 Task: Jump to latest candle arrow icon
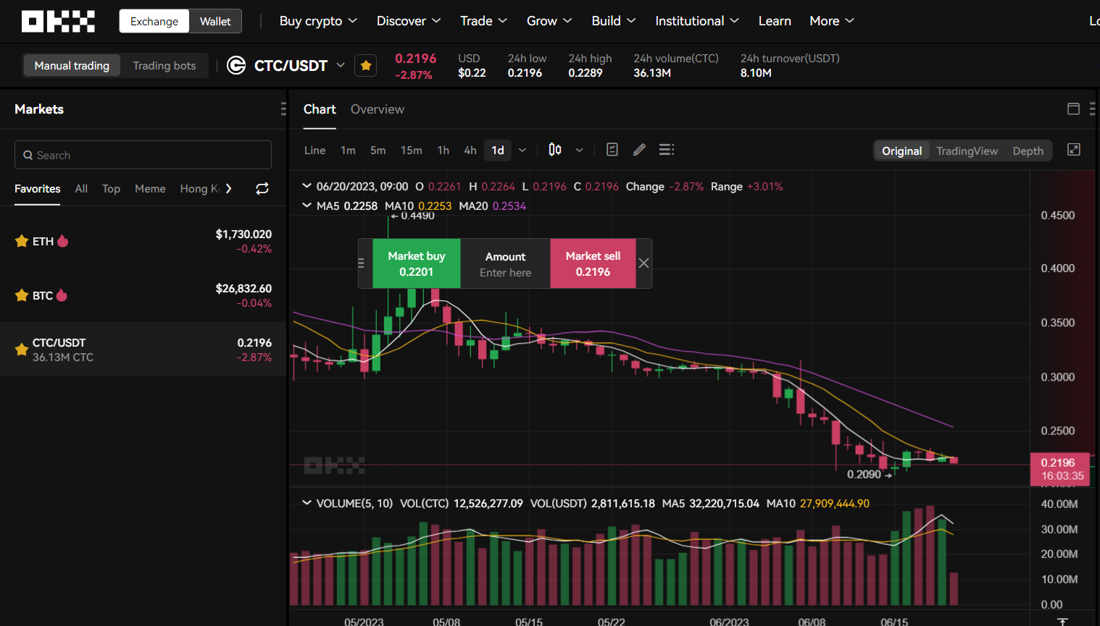(x=1062, y=622)
